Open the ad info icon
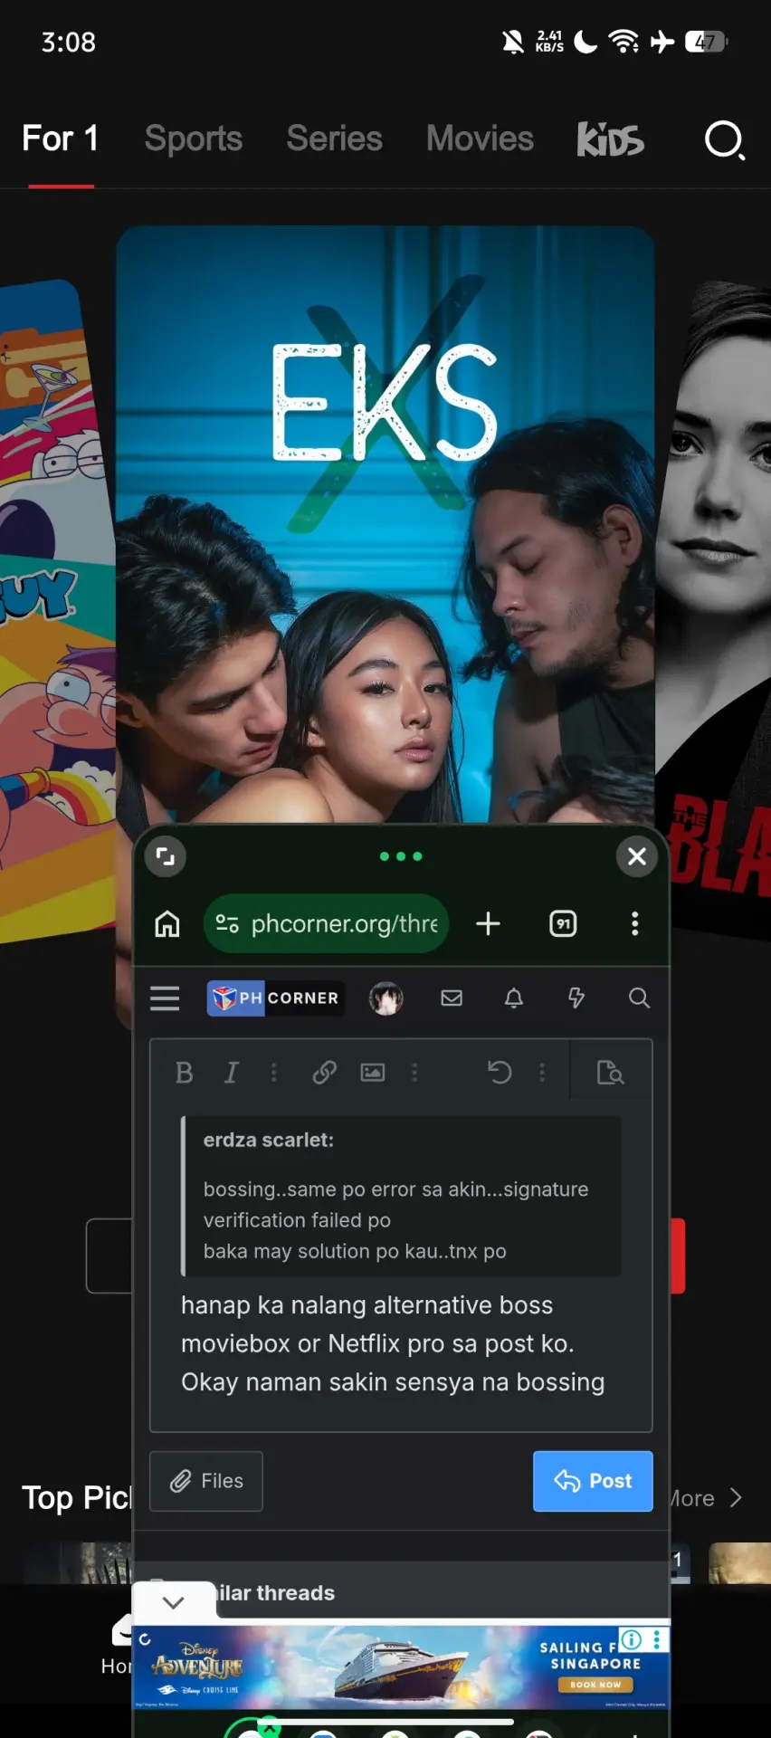This screenshot has width=771, height=1738. (632, 1639)
